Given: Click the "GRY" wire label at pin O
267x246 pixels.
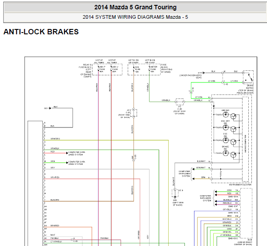Looking at the screenshot, I should coord(53,168).
